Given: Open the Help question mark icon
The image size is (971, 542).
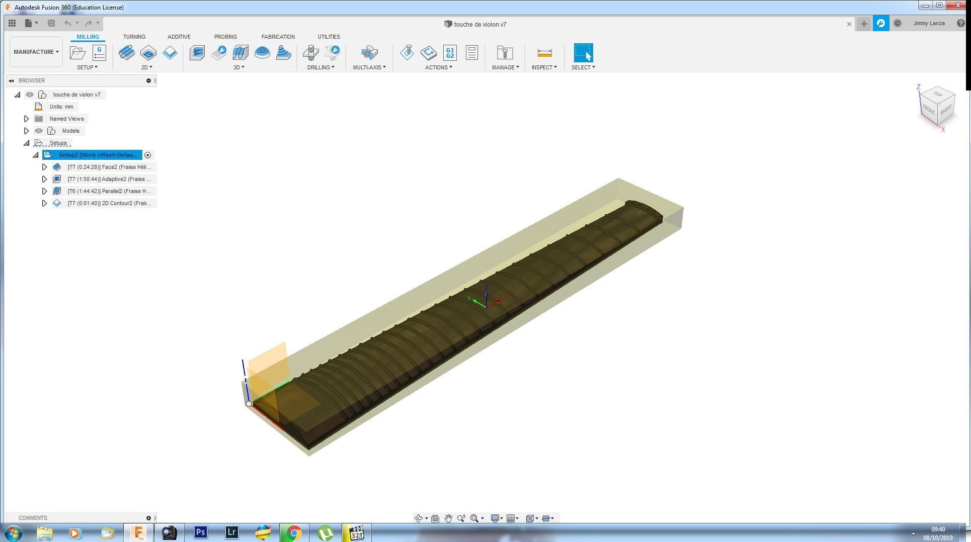Looking at the screenshot, I should click(960, 24).
